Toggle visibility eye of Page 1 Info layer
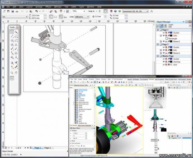Viewport: 193px width, 158px height. 164,35
